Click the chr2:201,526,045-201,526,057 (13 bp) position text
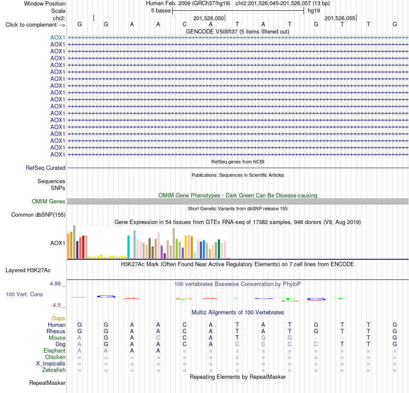The height and width of the screenshot is (393, 409). click(x=282, y=3)
